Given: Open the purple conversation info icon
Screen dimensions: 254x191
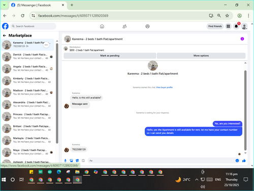Looking at the screenshot, I should pyautogui.click(x=242, y=39).
